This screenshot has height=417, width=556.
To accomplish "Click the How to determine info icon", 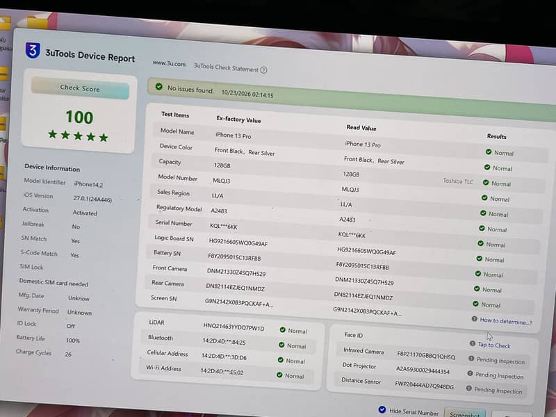I will 474,319.
